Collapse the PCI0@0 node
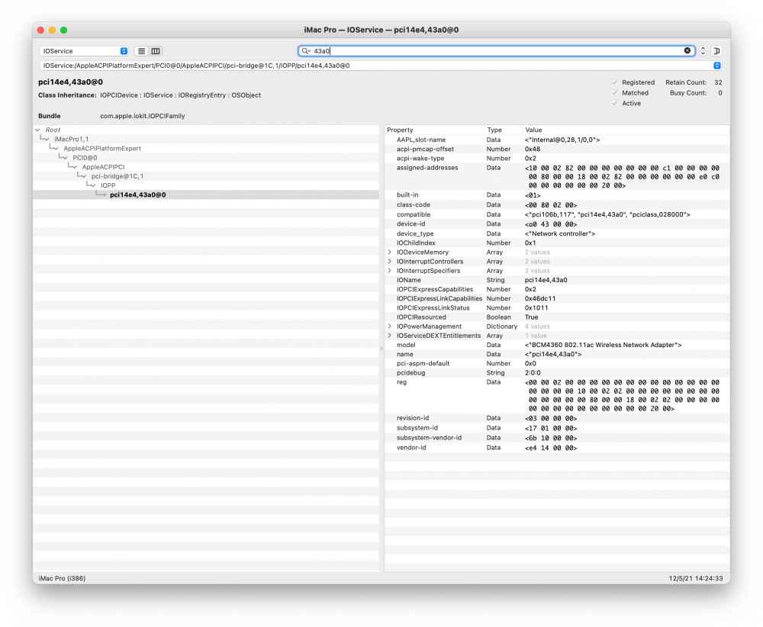The image size is (763, 627). point(65,158)
